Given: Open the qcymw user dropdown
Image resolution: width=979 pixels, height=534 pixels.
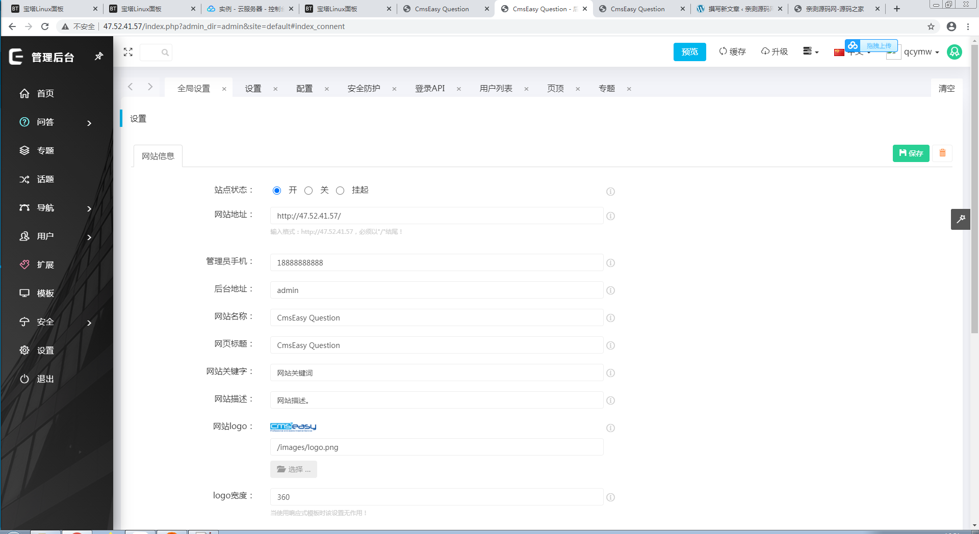Looking at the screenshot, I should click(x=921, y=51).
